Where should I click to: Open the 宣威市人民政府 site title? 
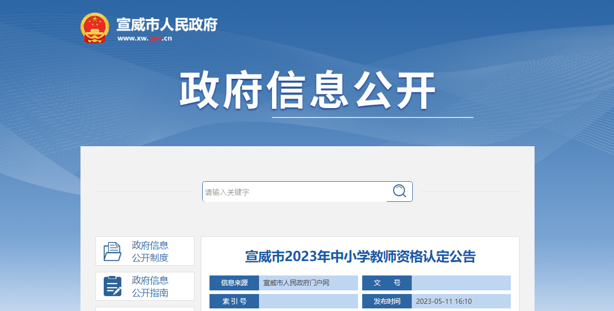point(167,24)
